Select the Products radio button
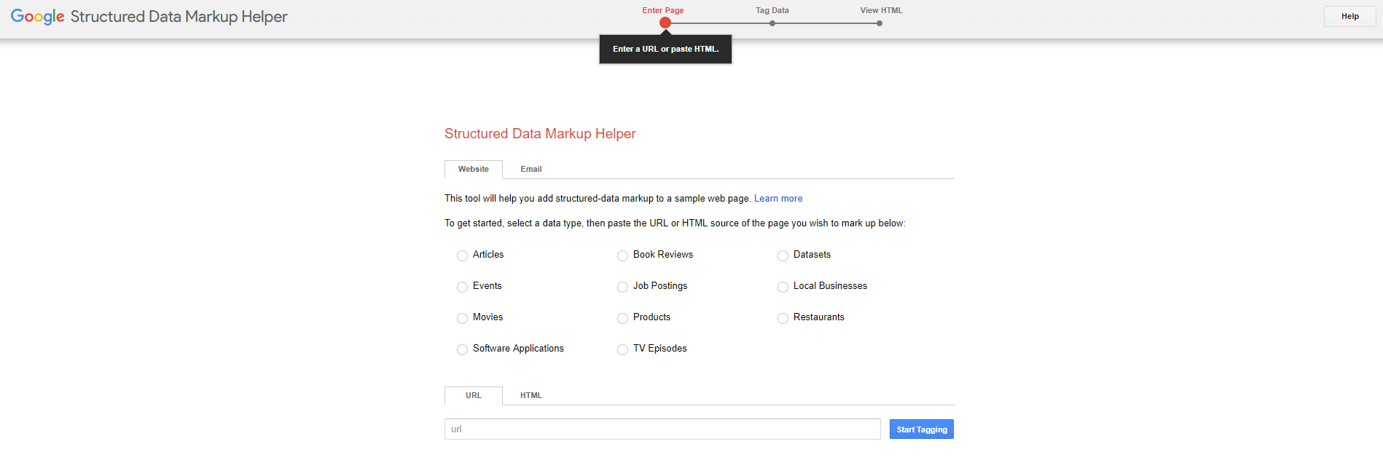1383x460 pixels. click(x=622, y=318)
